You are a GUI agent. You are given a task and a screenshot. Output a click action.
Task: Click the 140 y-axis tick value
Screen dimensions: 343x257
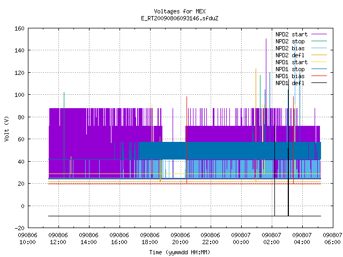[x=19, y=50]
